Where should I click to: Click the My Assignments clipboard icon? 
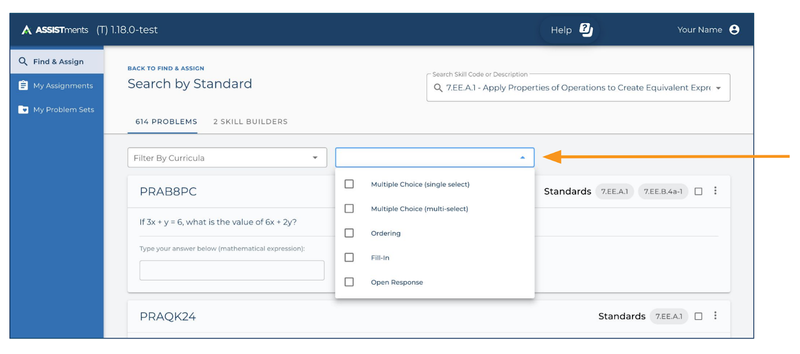point(23,85)
